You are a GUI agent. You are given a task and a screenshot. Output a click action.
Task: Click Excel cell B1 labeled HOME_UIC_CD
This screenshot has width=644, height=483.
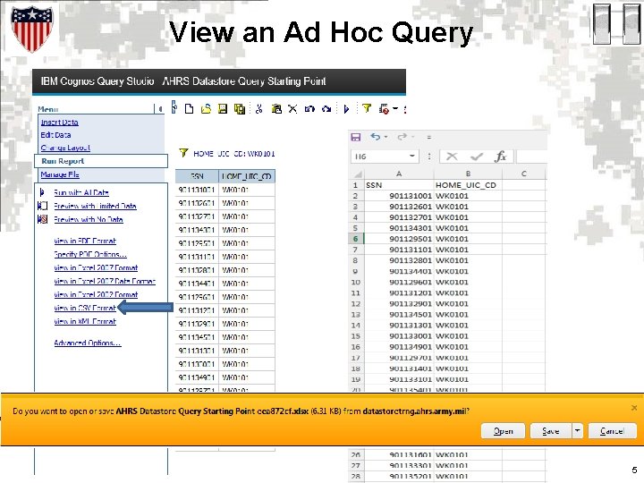click(x=468, y=185)
